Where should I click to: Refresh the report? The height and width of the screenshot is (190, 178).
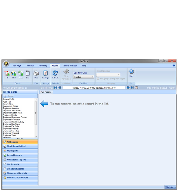tap(55, 75)
